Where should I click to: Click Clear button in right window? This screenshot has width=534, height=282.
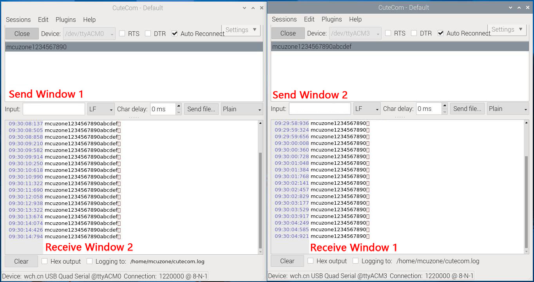pyautogui.click(x=287, y=261)
